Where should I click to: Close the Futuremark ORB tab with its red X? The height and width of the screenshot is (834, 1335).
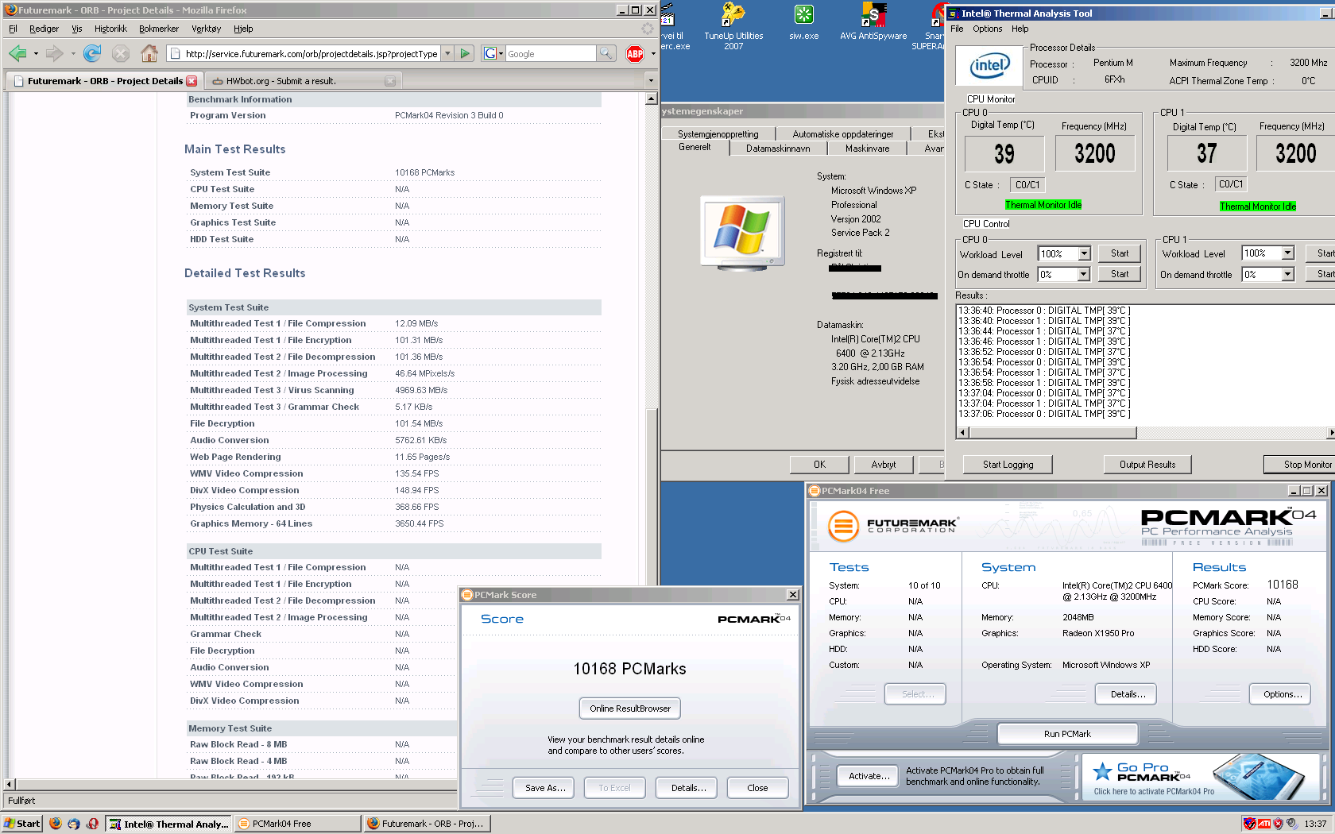coord(192,81)
